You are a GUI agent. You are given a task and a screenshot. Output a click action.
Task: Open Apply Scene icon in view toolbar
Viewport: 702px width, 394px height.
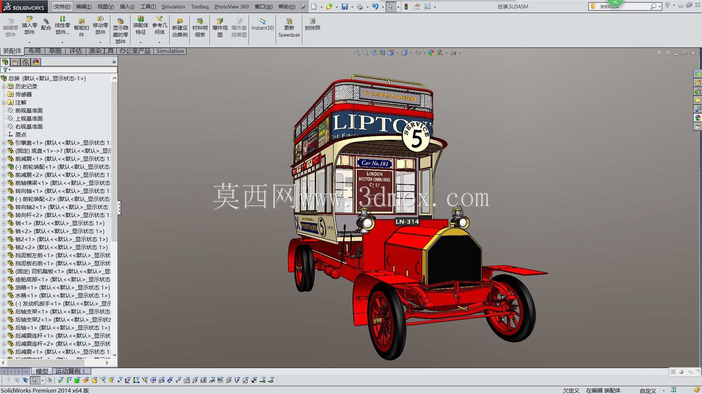pos(440,53)
